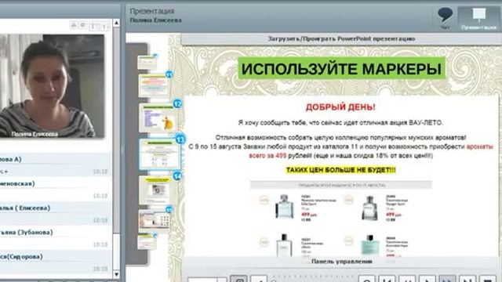Click Полина Елисеева webcam video
502x282 pixels.
tap(52, 86)
